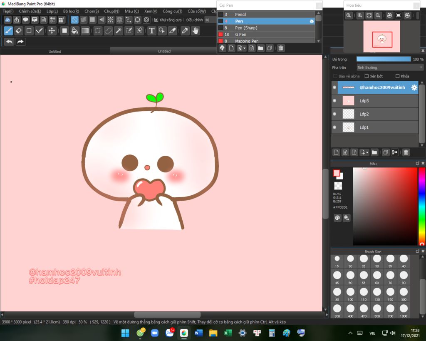Click the Navigator canvas thumbnail
This screenshot has height=341, width=426.
[x=381, y=36]
